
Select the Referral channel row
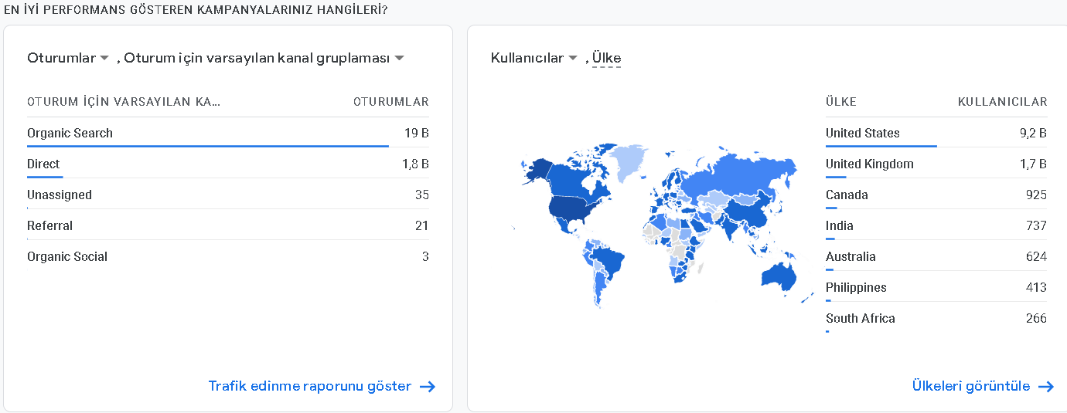click(228, 225)
